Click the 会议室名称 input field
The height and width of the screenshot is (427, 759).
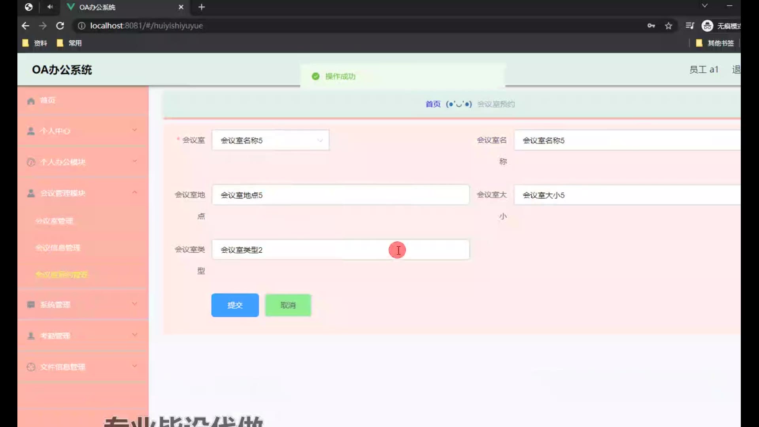(627, 140)
